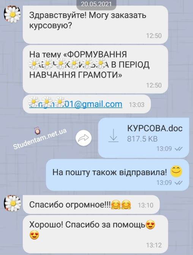The height and width of the screenshot is (255, 193).
Task: Select message 'Здравствуйте! Могу заказать курсовую?'
Action: (x=95, y=25)
